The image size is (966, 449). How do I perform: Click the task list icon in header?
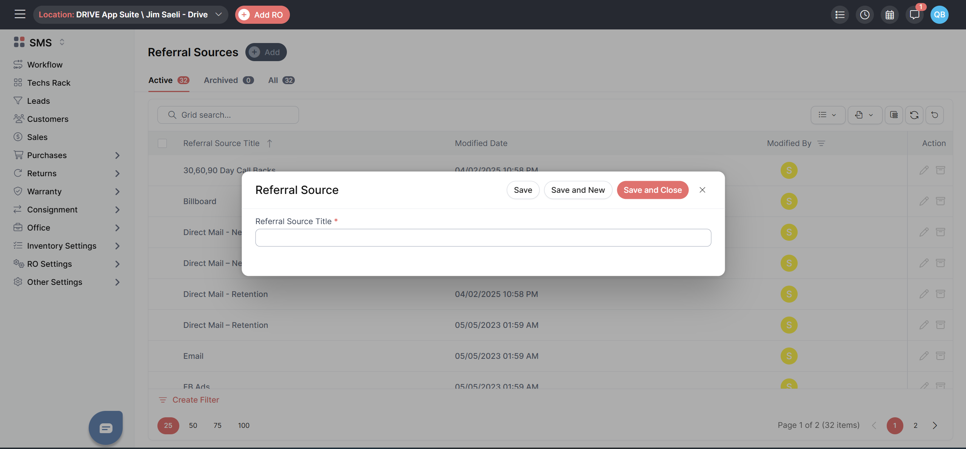[x=840, y=15]
